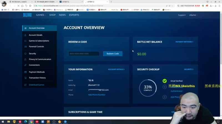Click the padlock icon beside Privacy & Communication
Screen dimensions: 222x124
coord(25,59)
